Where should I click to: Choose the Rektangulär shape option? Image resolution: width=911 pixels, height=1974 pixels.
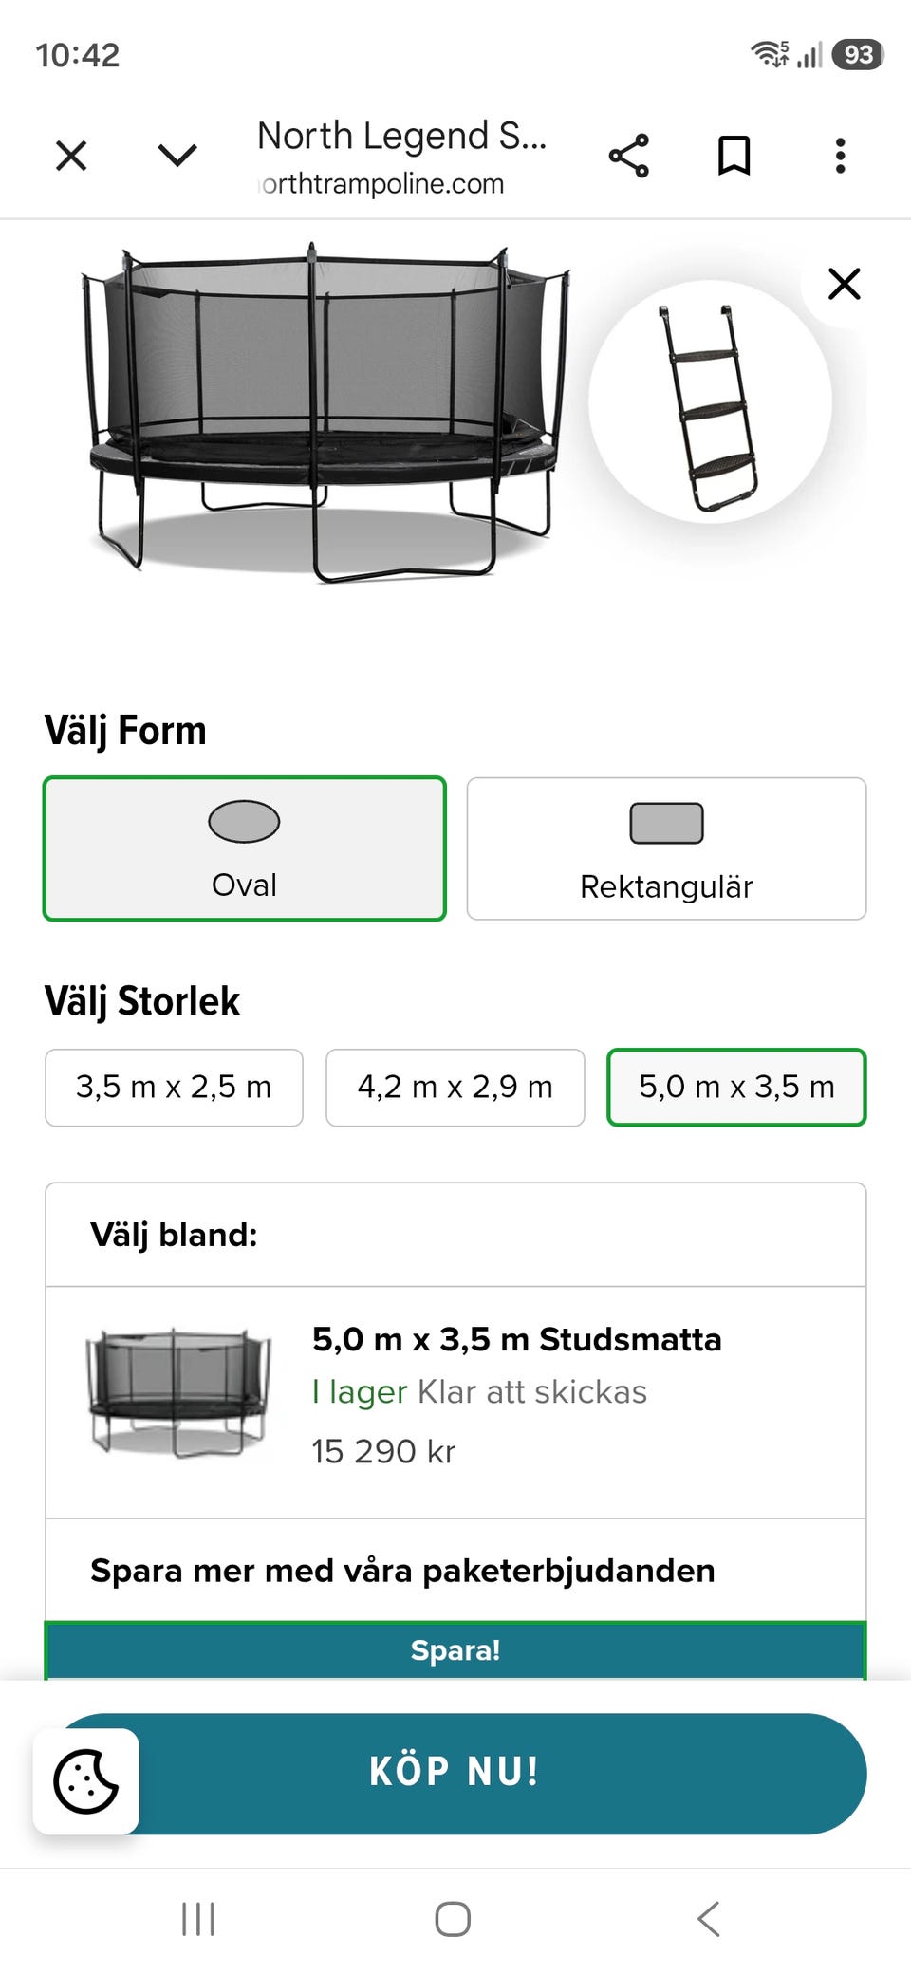[x=666, y=848]
